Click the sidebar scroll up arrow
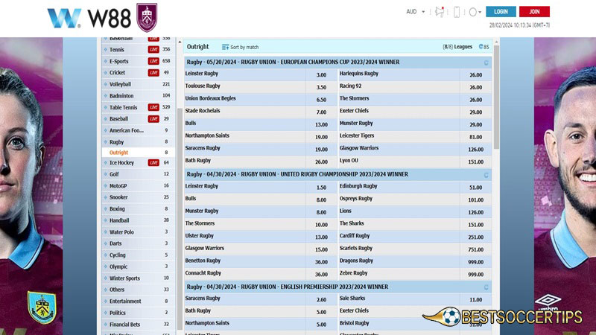This screenshot has width=596, height=335. click(180, 42)
